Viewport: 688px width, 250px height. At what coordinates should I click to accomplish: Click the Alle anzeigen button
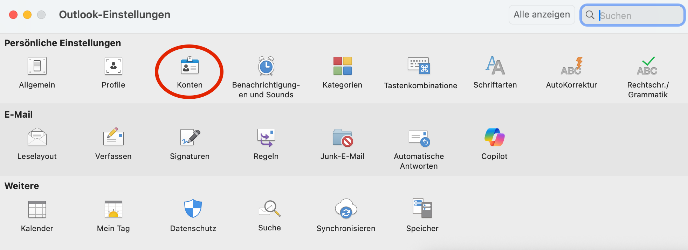pyautogui.click(x=542, y=15)
